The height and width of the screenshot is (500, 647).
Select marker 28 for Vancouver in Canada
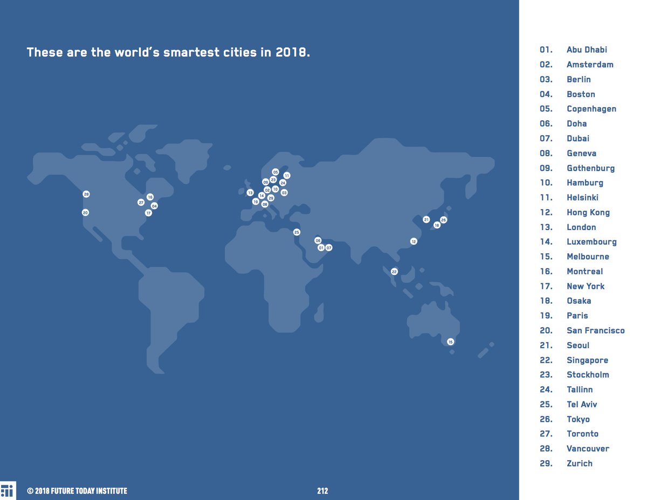click(x=85, y=193)
